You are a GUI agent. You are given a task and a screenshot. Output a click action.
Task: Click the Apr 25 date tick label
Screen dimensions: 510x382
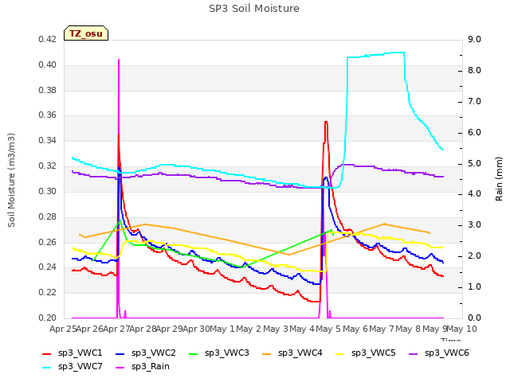pyautogui.click(x=63, y=329)
